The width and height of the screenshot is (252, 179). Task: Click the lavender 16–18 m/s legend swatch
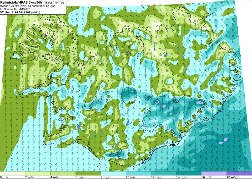[x=214, y=173]
